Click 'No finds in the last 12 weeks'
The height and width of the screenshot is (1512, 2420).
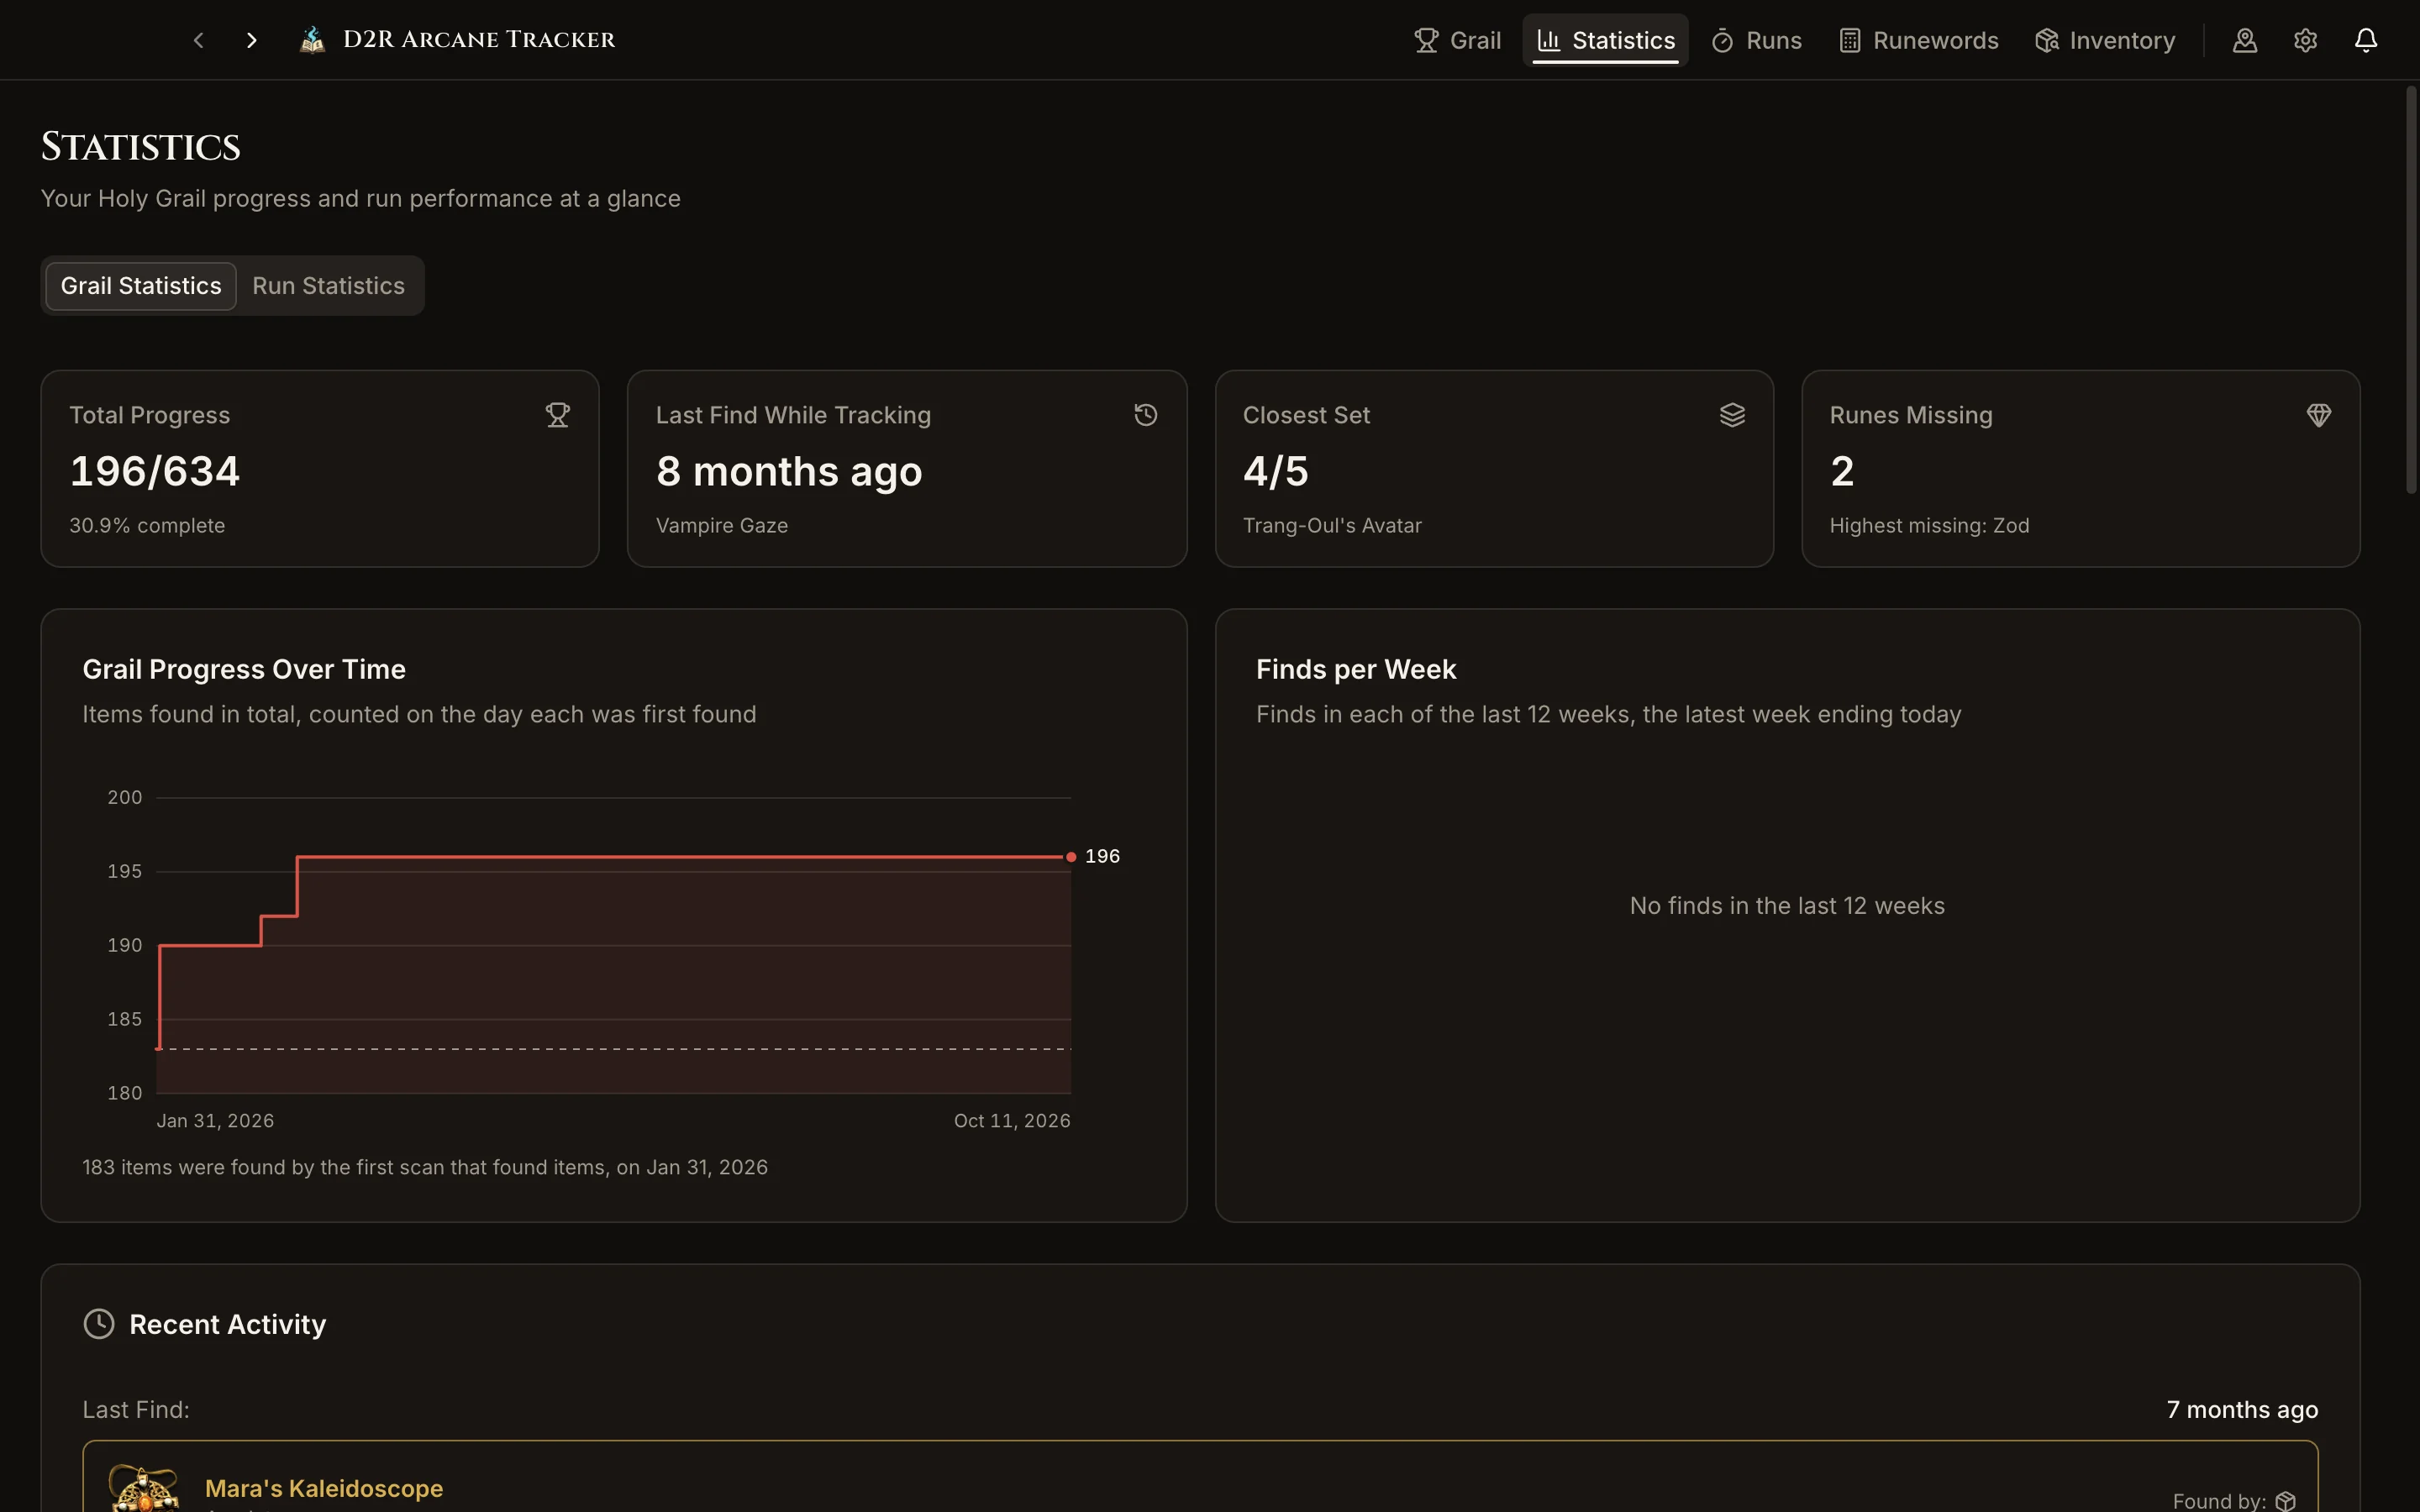tap(1787, 906)
